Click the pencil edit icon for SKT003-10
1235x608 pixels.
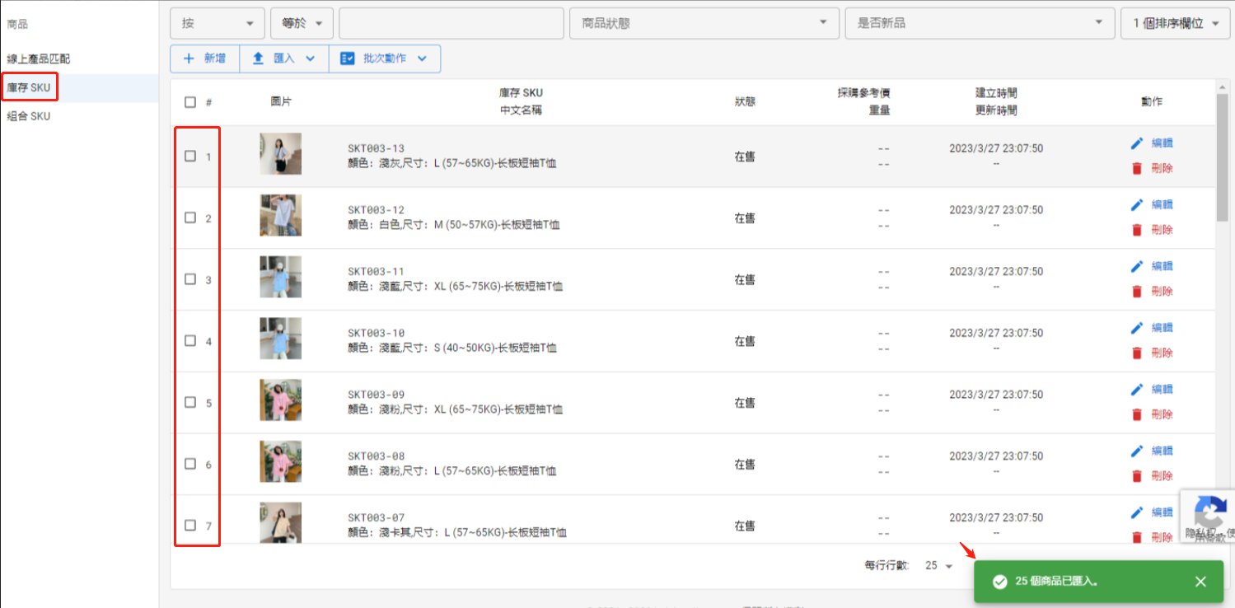point(1137,328)
